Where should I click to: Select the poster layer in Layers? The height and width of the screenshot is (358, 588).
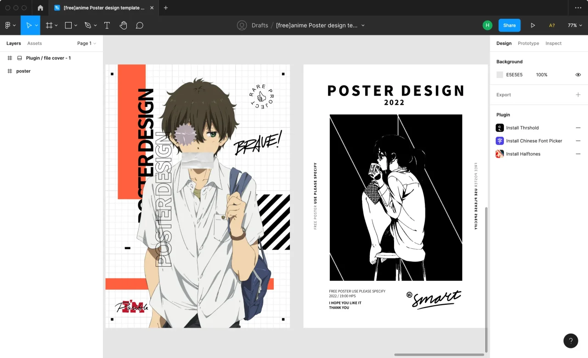pyautogui.click(x=23, y=71)
